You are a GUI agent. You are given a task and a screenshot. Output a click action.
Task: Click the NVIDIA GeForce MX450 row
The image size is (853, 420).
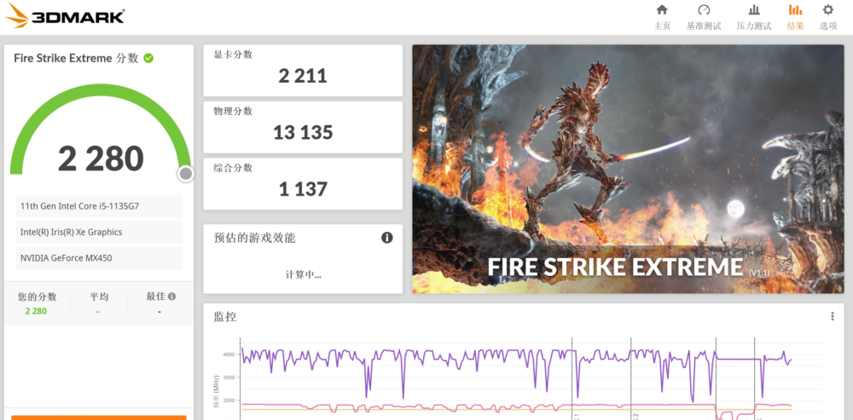pos(98,258)
